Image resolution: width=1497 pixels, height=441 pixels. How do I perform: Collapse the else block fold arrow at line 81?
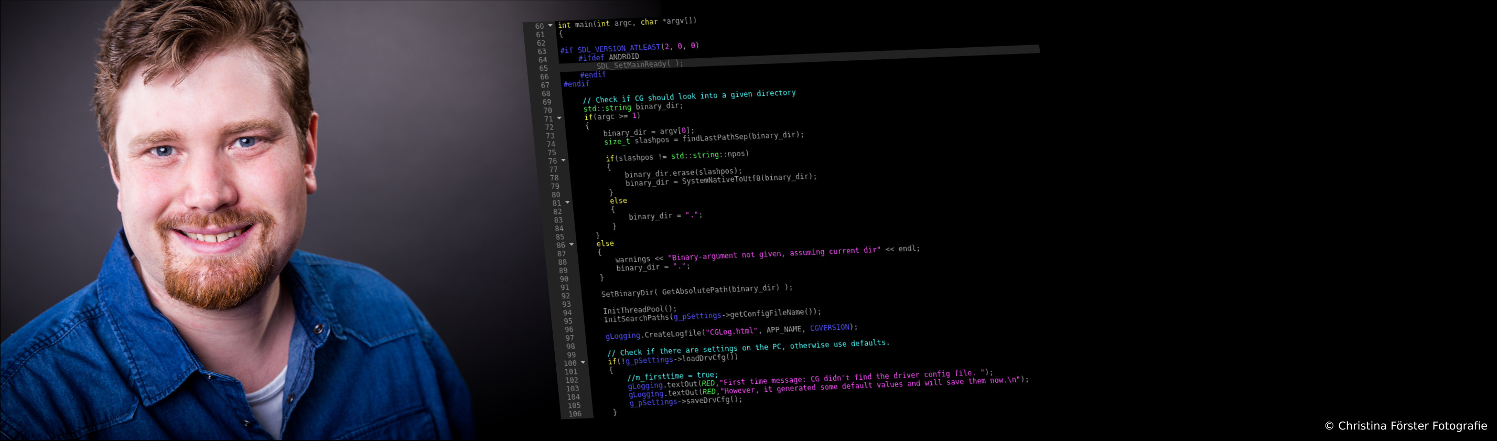point(567,202)
